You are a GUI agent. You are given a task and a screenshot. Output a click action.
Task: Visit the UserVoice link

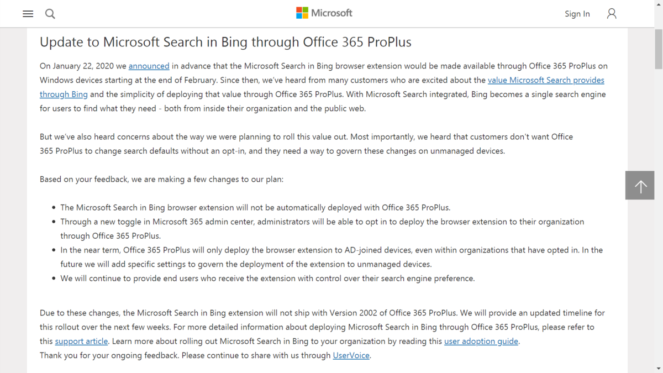[351, 355]
